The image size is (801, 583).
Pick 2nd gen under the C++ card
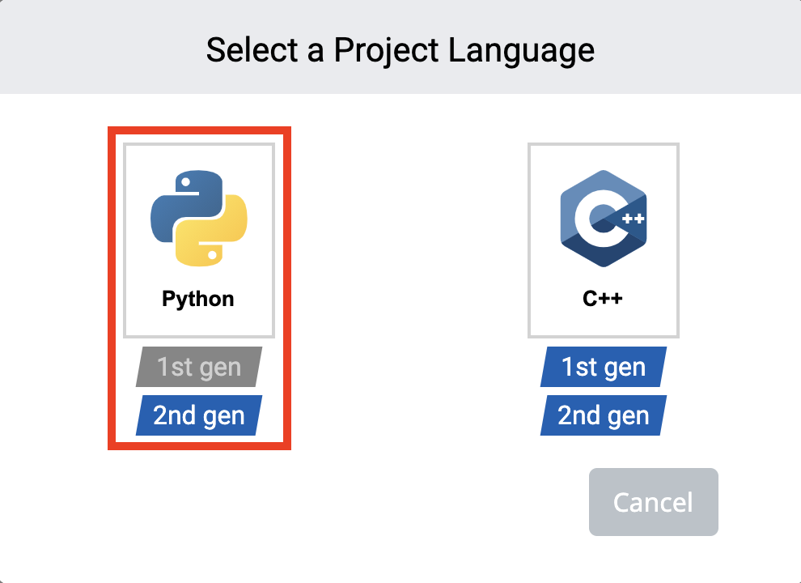(602, 415)
